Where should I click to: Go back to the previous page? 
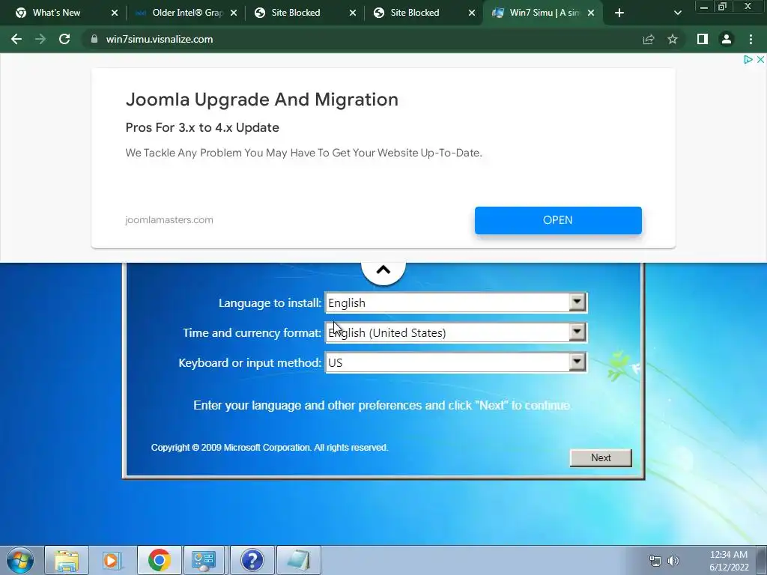tap(16, 39)
